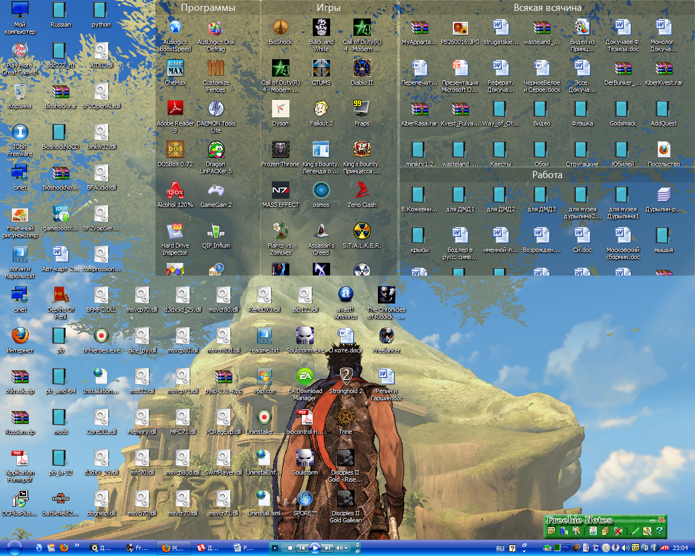
Task: Open Freebie Notes help question mark
Action: tap(660, 531)
